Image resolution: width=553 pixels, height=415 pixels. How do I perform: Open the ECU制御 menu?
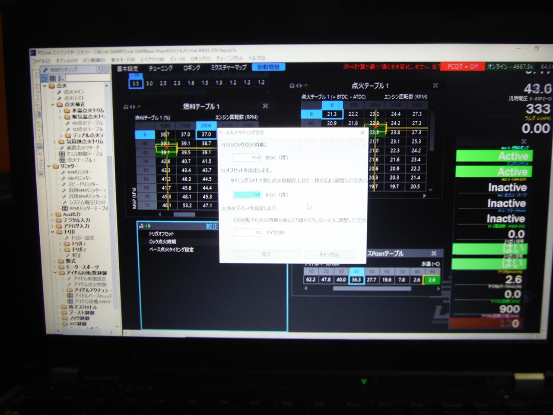(x=94, y=60)
